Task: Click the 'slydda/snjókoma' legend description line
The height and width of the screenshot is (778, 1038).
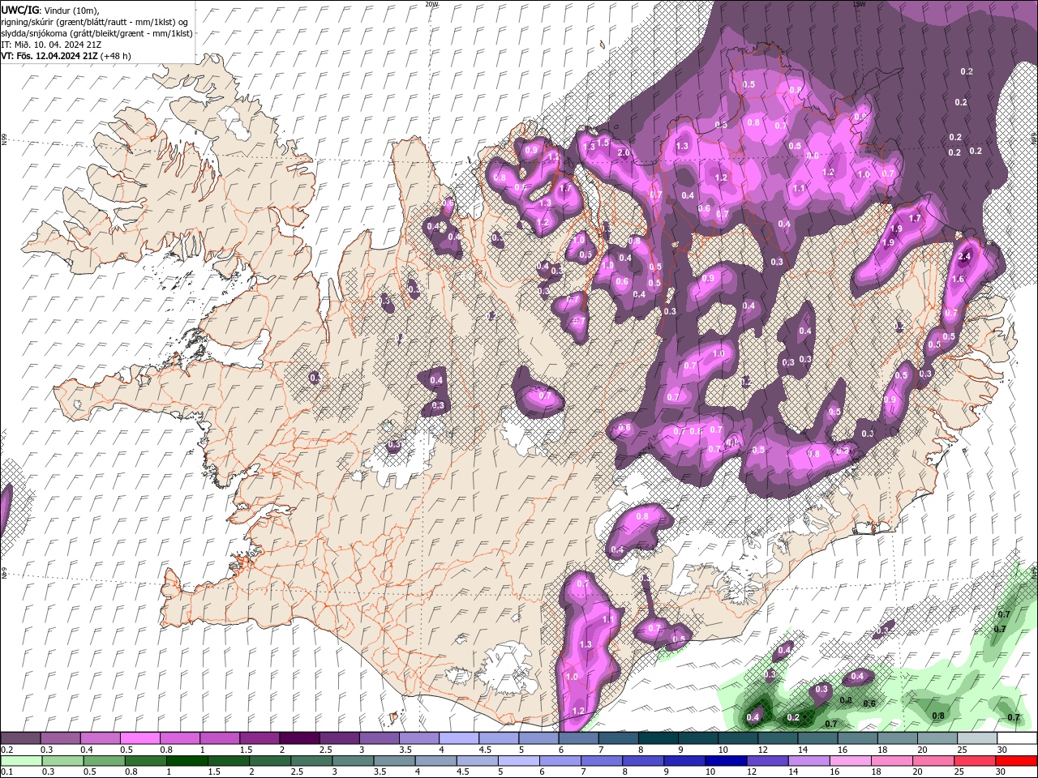Action: [x=96, y=33]
